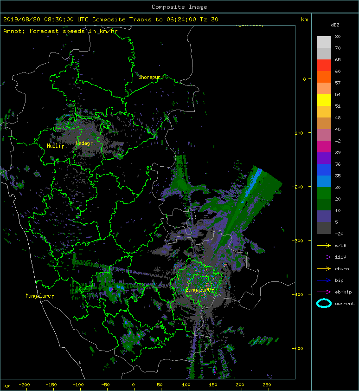
Task: Select the 2019/08/20 08:30:00 UTC timestamp
Action: click(x=45, y=20)
